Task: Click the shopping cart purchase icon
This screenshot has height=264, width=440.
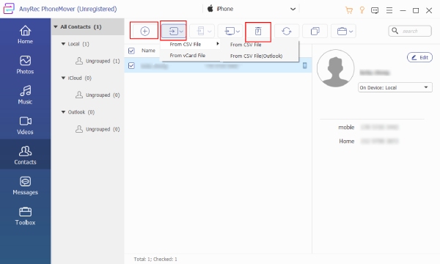Action: coord(349,10)
